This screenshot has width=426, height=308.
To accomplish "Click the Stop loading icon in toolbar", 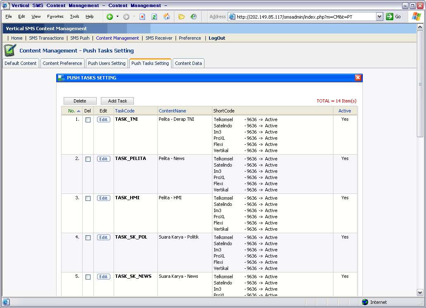I will point(142,17).
